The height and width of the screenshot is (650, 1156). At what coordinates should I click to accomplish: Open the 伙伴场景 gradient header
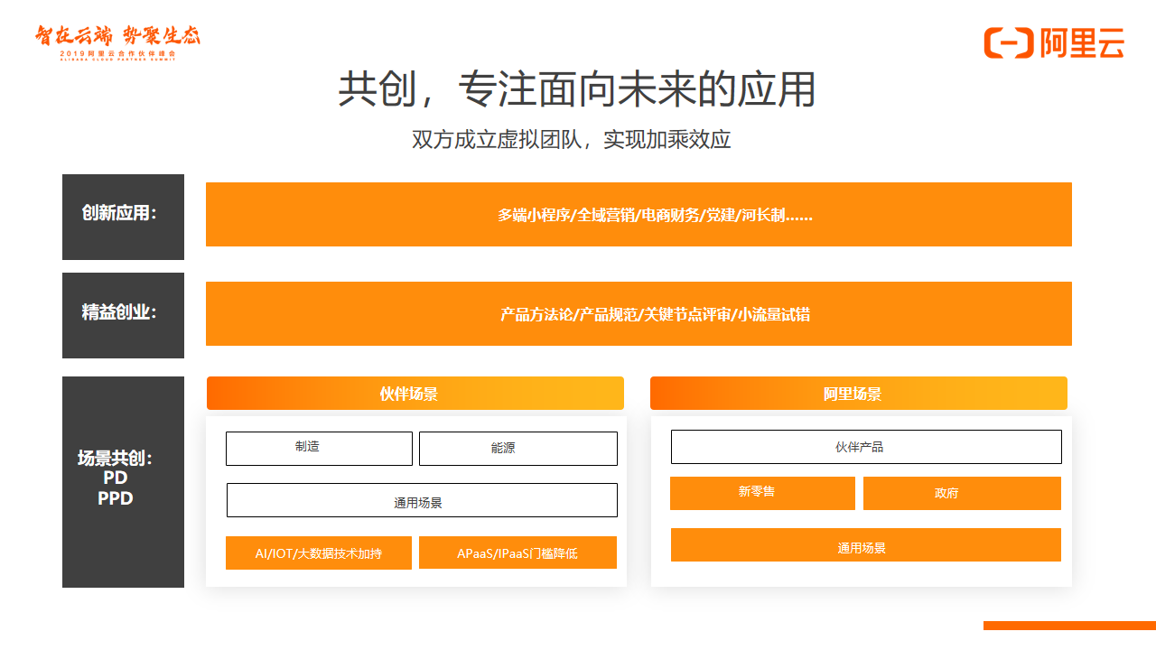click(x=415, y=394)
